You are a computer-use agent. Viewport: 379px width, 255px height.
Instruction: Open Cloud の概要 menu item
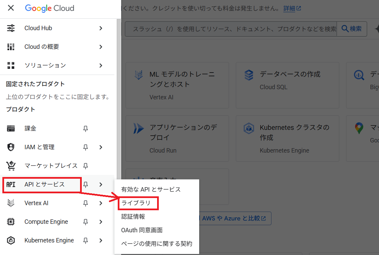(57, 47)
